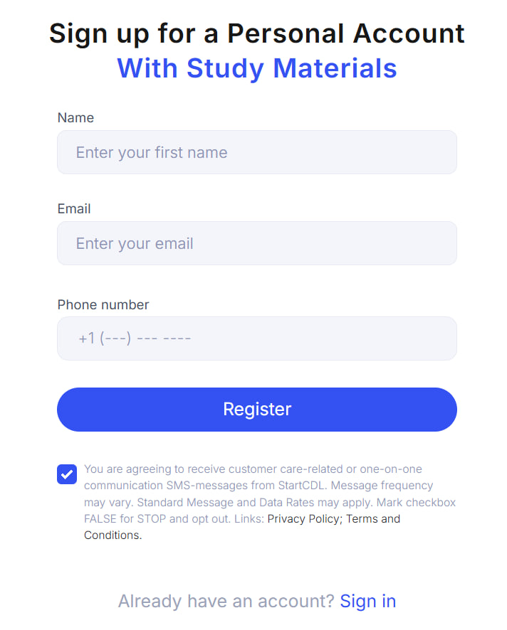
Task: Click the Register button
Action: point(256,410)
